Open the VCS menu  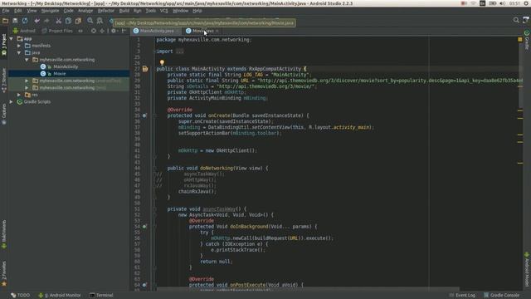pyautogui.click(x=164, y=11)
